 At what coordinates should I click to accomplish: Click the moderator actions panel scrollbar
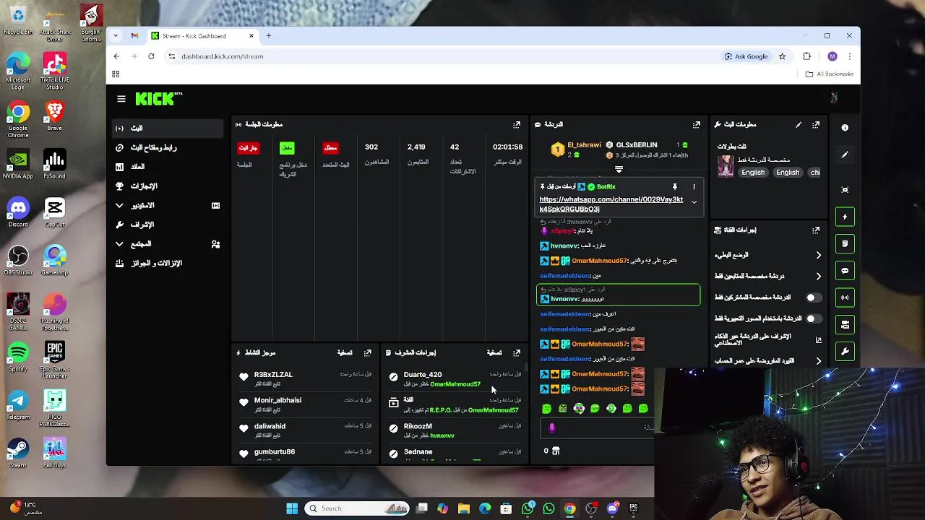526,369
